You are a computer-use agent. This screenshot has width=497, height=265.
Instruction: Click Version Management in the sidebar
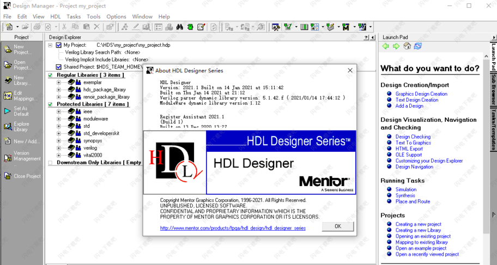point(22,157)
